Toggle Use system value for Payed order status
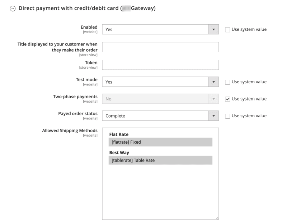Viewport: 287px width, 222px height. [x=227, y=116]
